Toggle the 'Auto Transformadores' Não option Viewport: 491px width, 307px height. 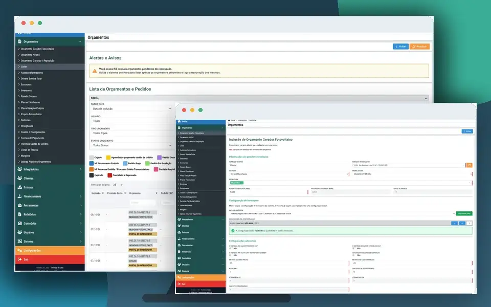click(x=231, y=255)
